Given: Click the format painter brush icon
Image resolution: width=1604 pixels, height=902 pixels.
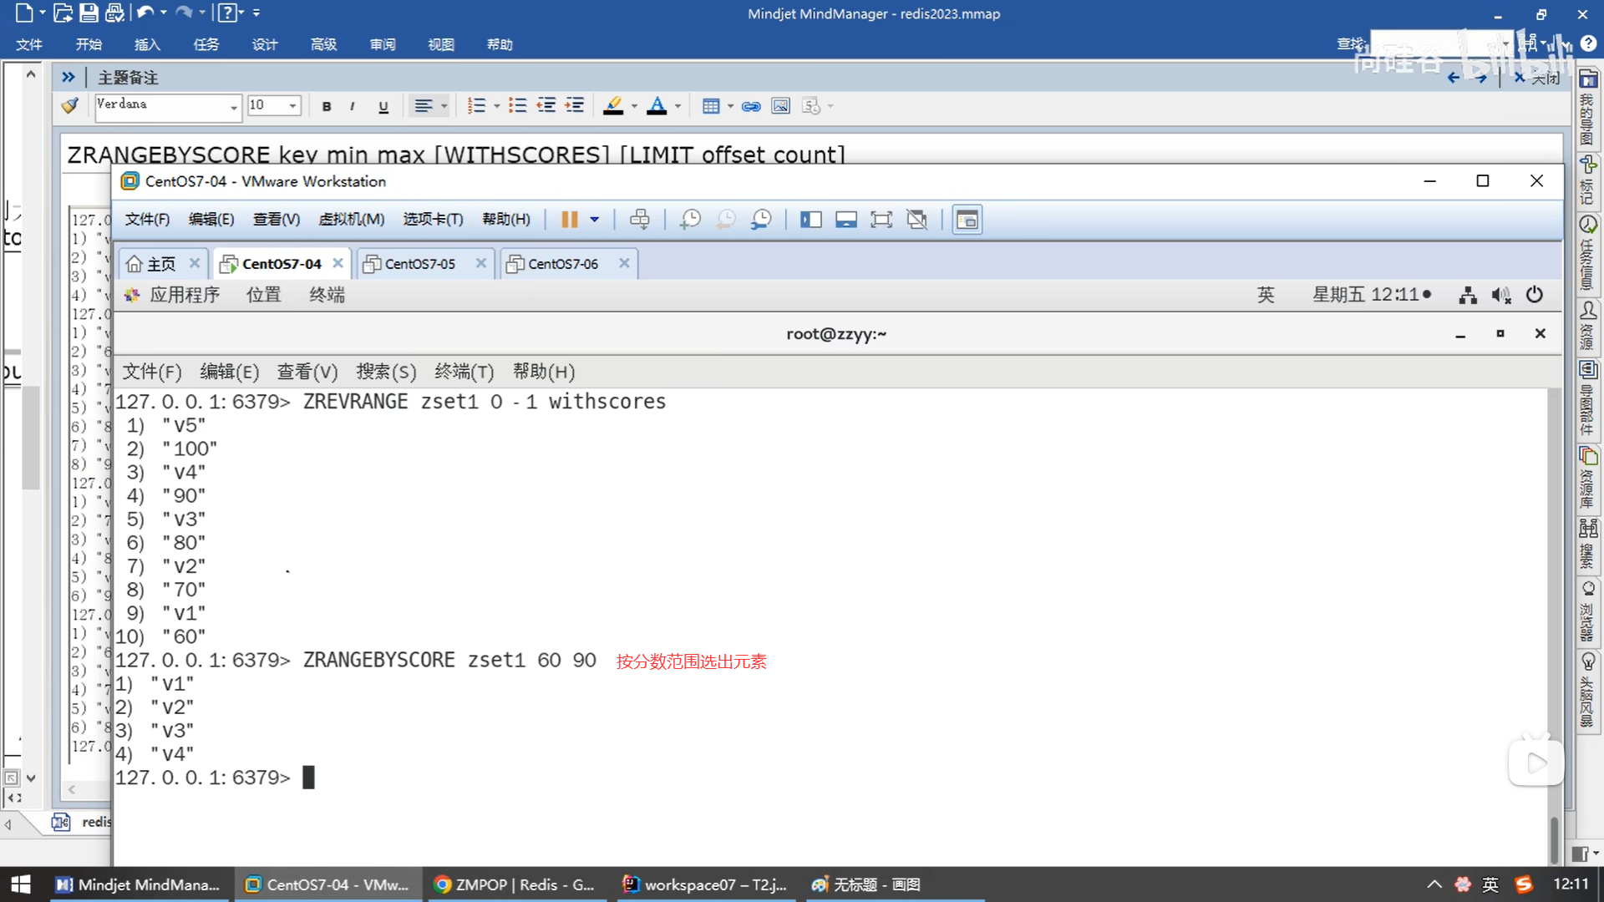Looking at the screenshot, I should [x=70, y=106].
